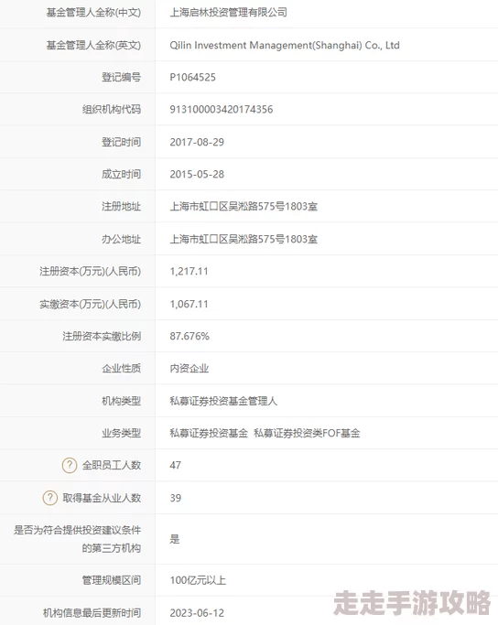Viewport: 498px width, 625px height.
Task: Click the label 组织机构代码
Action: click(112, 109)
